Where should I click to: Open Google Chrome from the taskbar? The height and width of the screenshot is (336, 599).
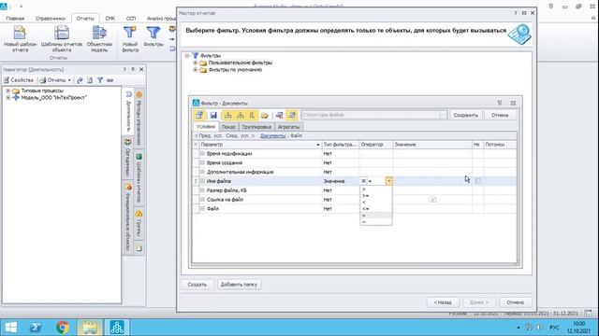click(63, 327)
